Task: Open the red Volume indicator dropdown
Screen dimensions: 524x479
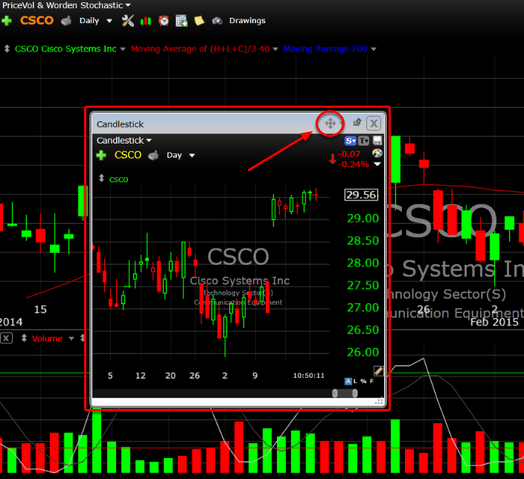Action: click(x=71, y=338)
